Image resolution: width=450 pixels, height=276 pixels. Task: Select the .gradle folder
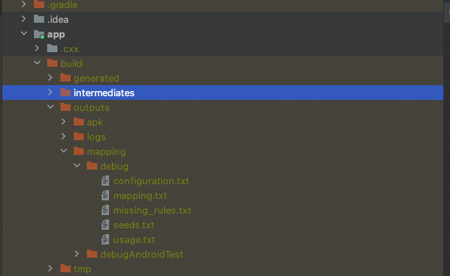(63, 5)
